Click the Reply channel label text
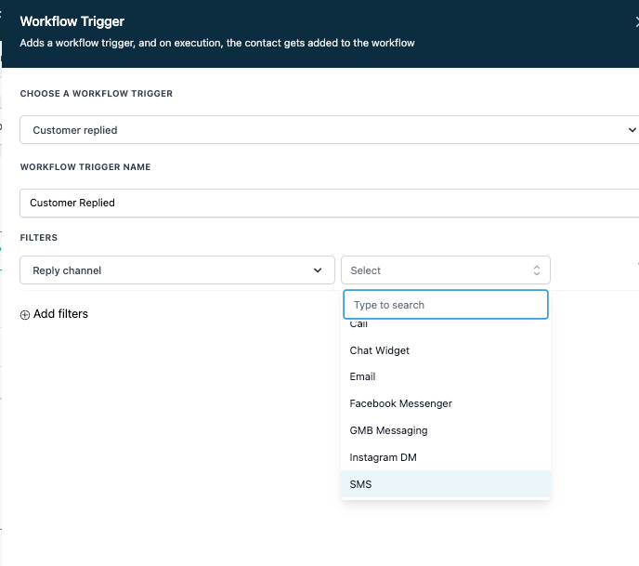The image size is (639, 566). [x=67, y=270]
